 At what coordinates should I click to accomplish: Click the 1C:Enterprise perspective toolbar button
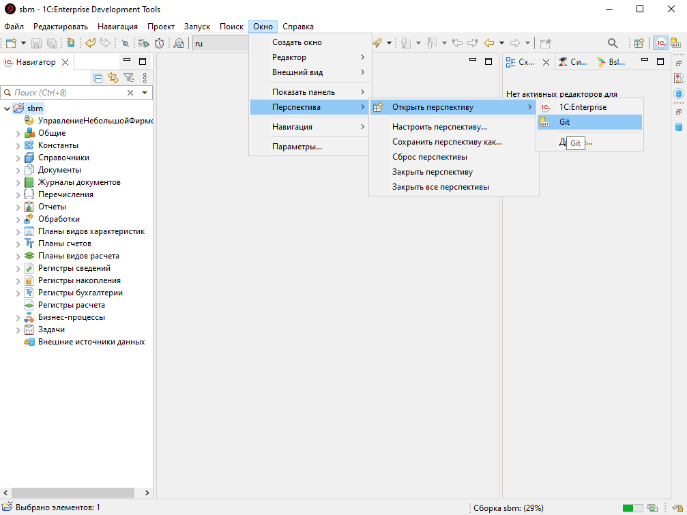pos(660,43)
